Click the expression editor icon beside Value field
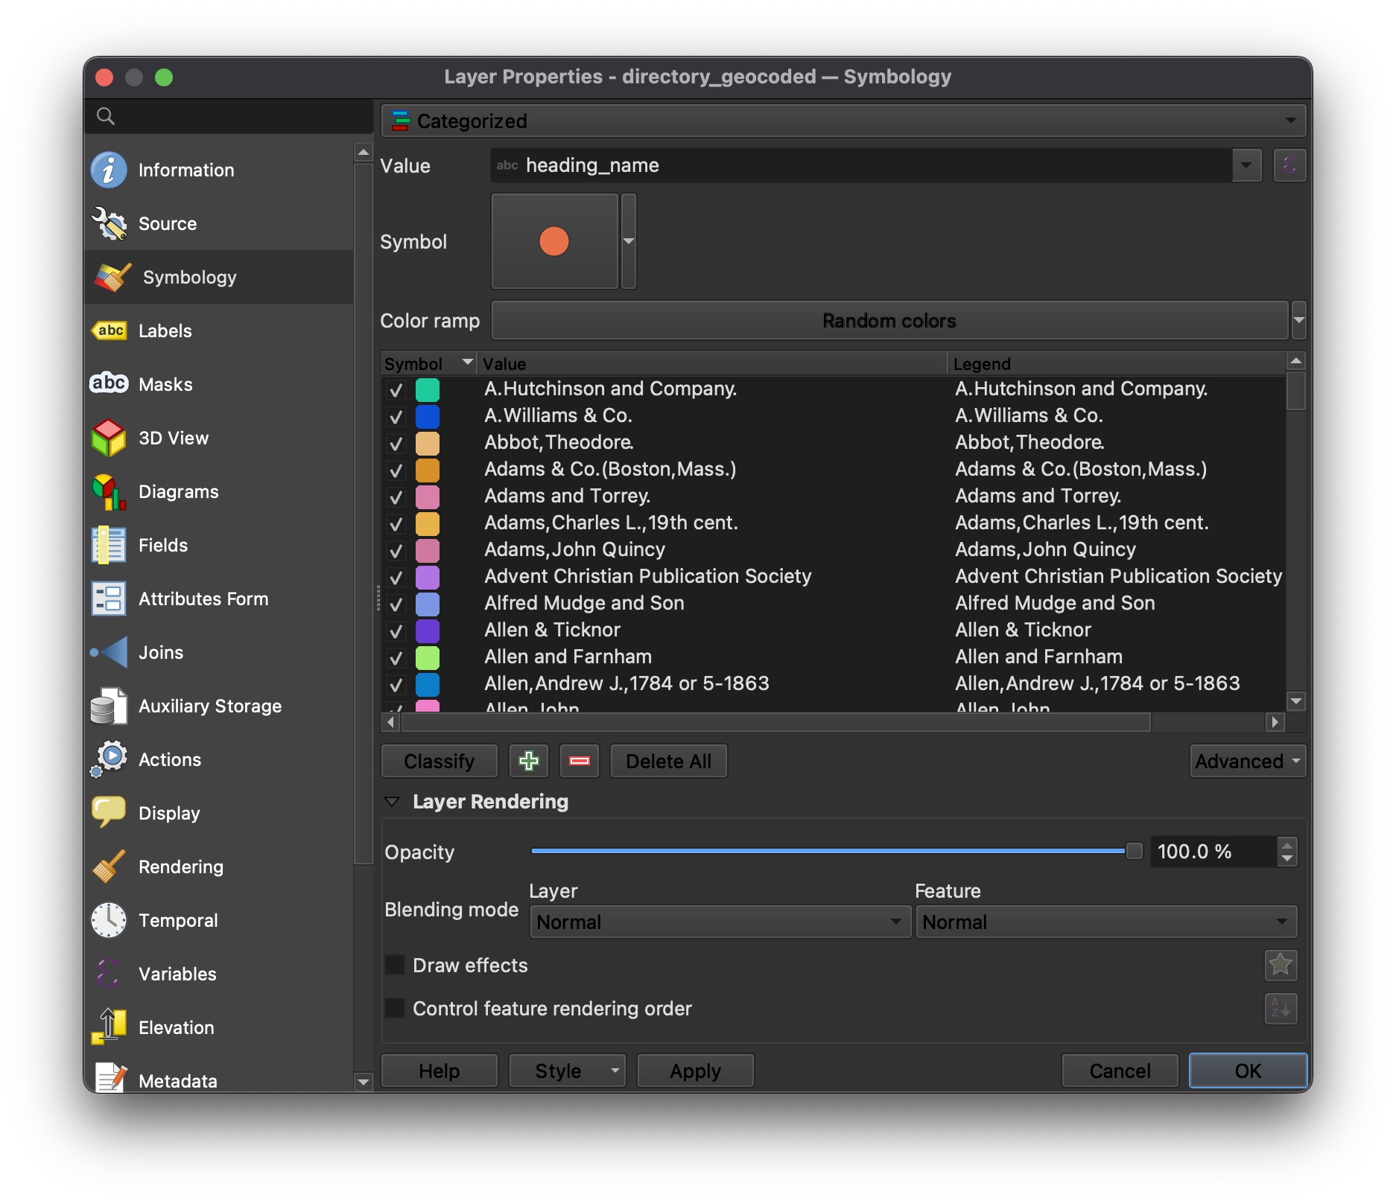 (x=1289, y=165)
